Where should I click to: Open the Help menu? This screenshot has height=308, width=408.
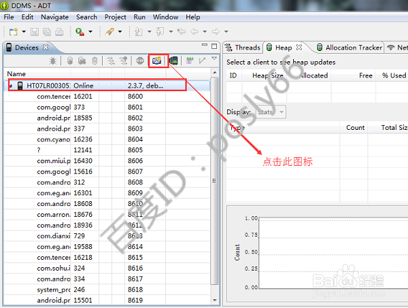click(193, 17)
